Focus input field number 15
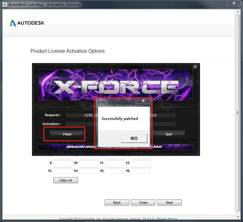 pyautogui.click(x=115, y=171)
